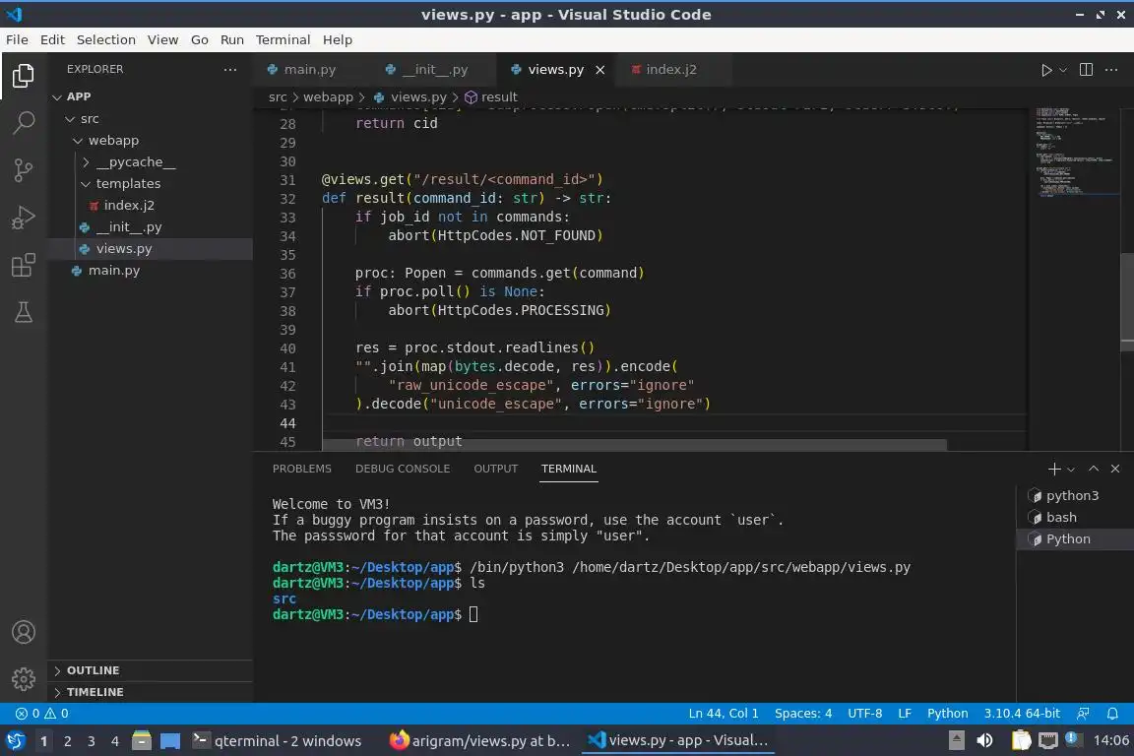Screen dimensions: 1134x756
Task: Switch to the __init__.py editor tab
Action: click(435, 70)
